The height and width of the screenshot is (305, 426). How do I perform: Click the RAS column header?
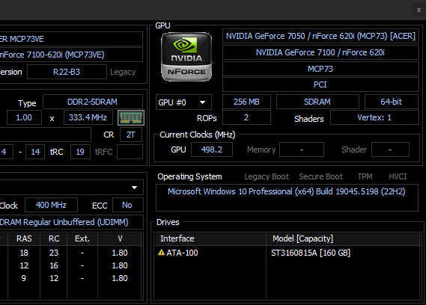pyautogui.click(x=24, y=238)
